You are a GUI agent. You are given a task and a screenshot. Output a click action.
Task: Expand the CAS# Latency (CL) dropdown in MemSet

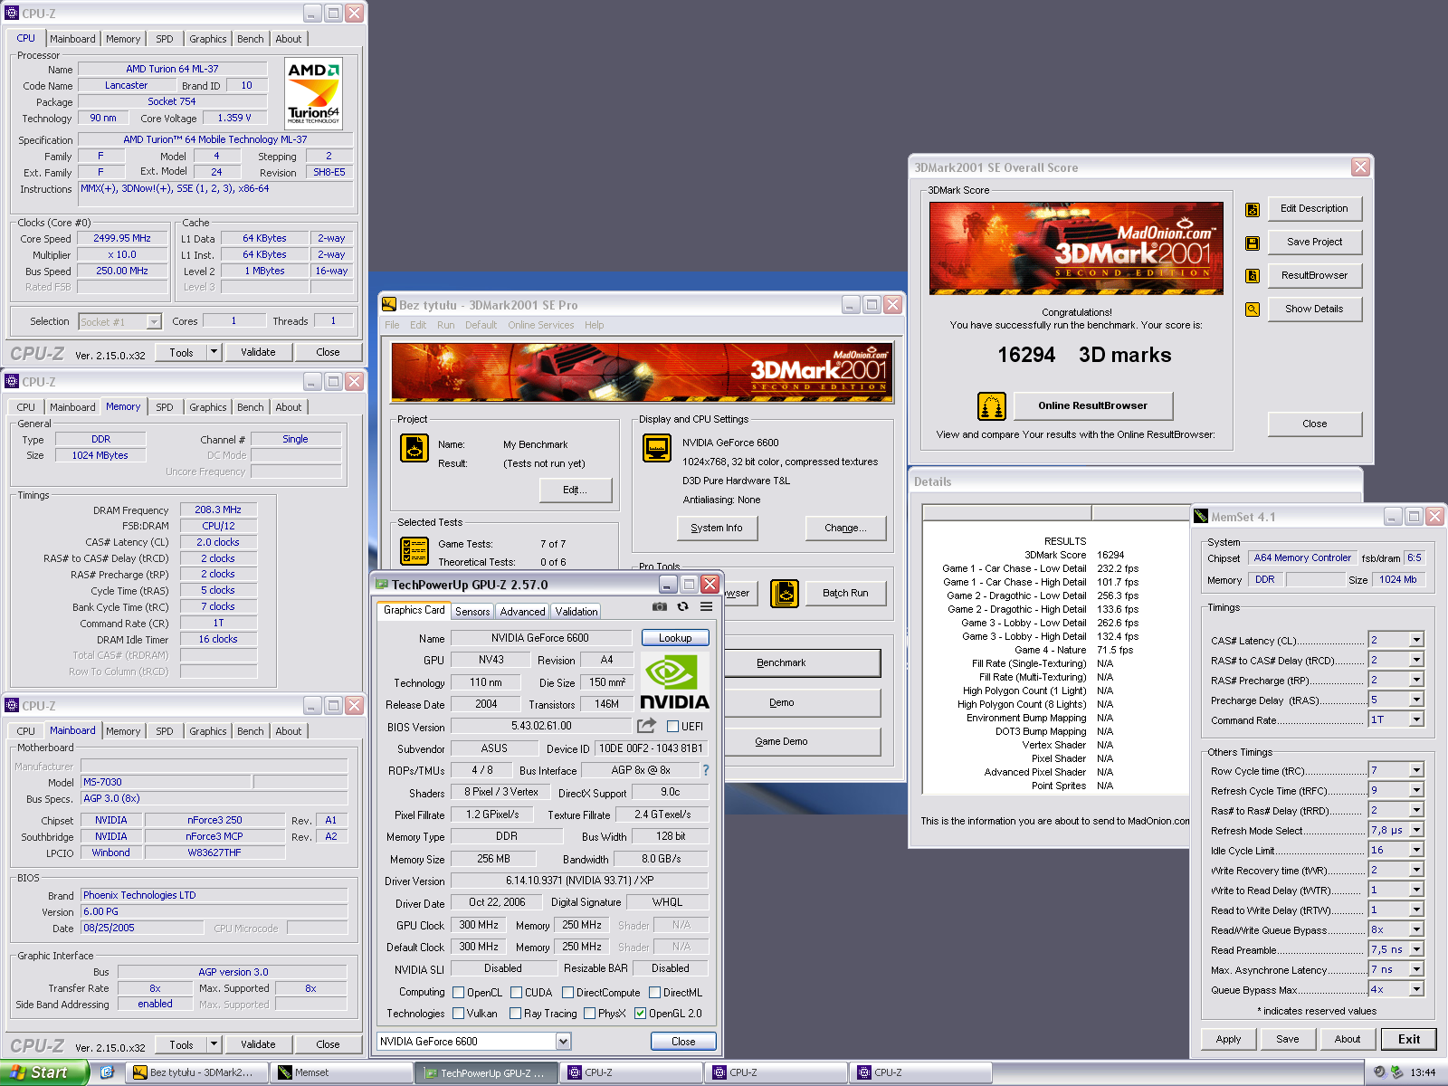click(x=1416, y=641)
